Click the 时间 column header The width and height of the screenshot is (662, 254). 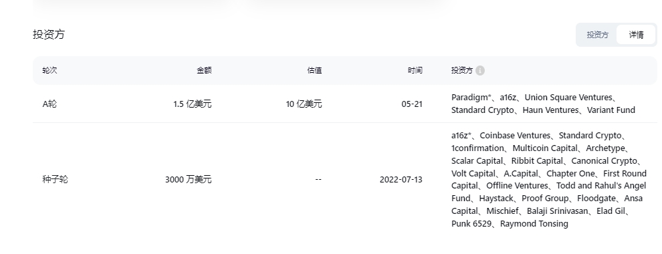[x=415, y=70]
